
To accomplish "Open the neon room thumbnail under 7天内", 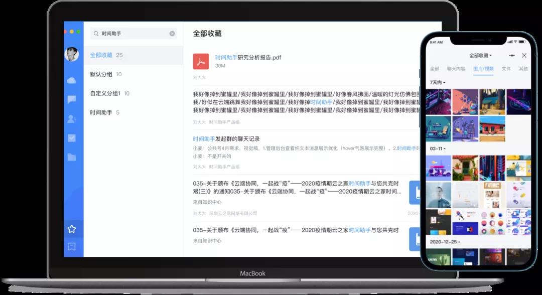I will [x=438, y=102].
